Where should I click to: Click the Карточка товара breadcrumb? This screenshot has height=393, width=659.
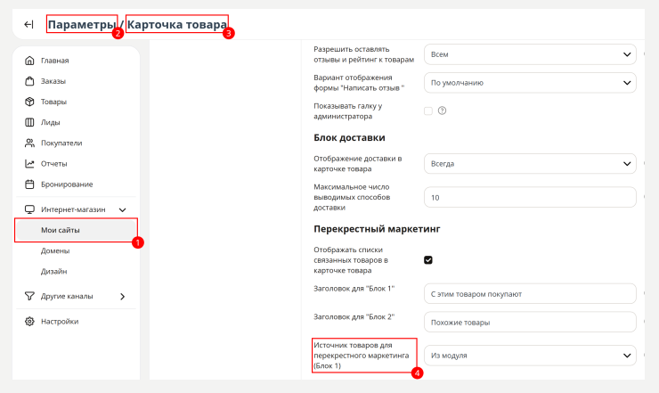177,24
